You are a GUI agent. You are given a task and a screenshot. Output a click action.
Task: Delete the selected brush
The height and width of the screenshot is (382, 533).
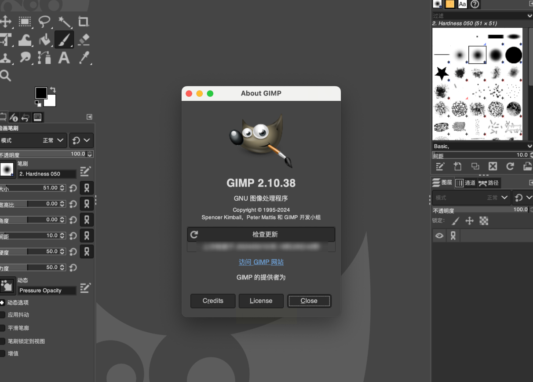coord(493,166)
